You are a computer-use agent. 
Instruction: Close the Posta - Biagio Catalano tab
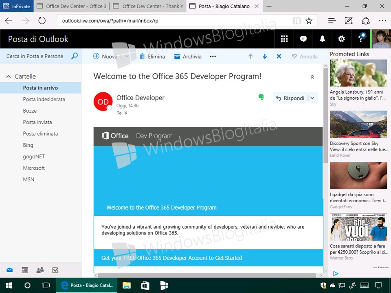[x=256, y=6]
